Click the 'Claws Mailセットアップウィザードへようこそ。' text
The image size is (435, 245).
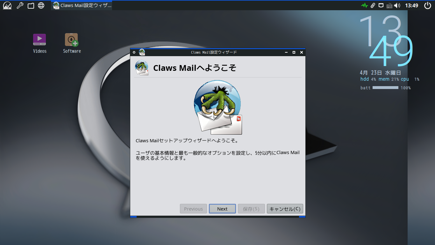(x=187, y=140)
